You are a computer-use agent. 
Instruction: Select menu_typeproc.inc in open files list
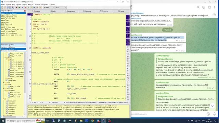click(9, 17)
